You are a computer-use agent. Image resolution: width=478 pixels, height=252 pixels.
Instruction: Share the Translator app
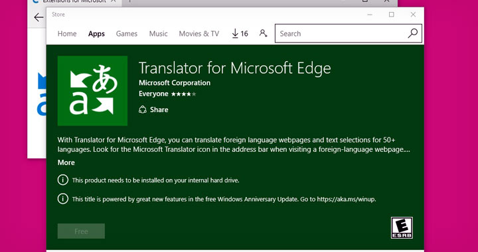click(153, 109)
